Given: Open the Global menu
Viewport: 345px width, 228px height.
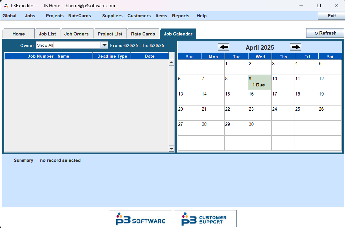Looking at the screenshot, I should [x=9, y=16].
